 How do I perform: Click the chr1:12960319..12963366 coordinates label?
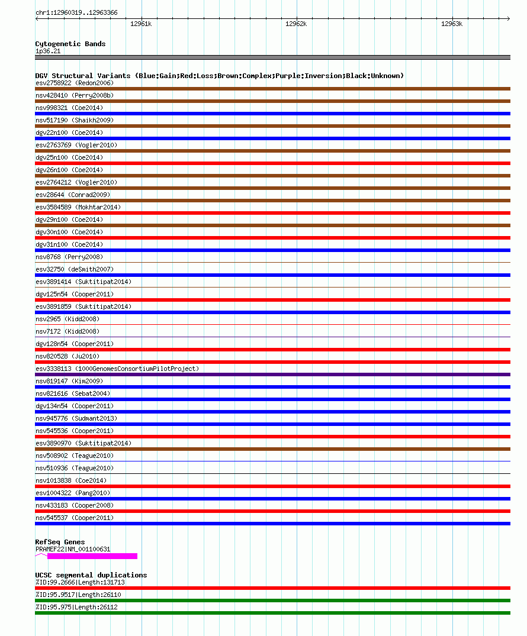pos(77,12)
